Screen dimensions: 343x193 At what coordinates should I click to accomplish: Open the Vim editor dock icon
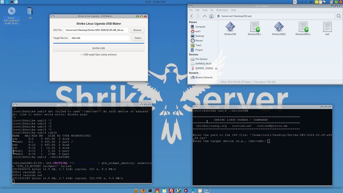pyautogui.click(x=179, y=191)
